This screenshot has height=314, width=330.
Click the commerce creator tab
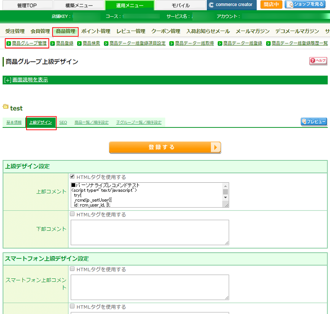click(x=231, y=5)
